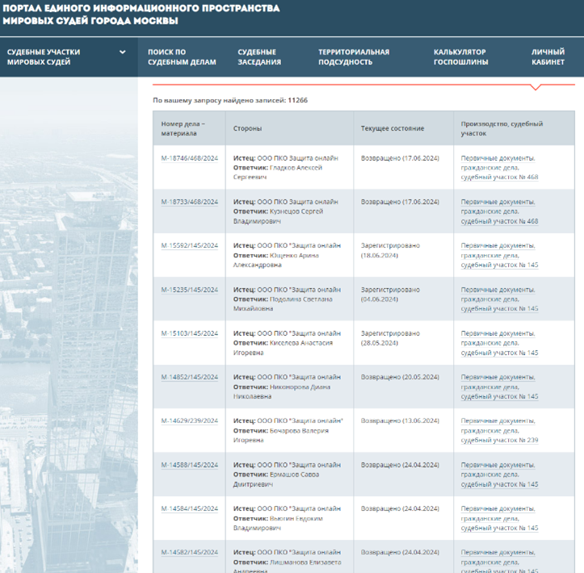
Task: Open case link М-14852/145/2024
Action: tap(190, 377)
